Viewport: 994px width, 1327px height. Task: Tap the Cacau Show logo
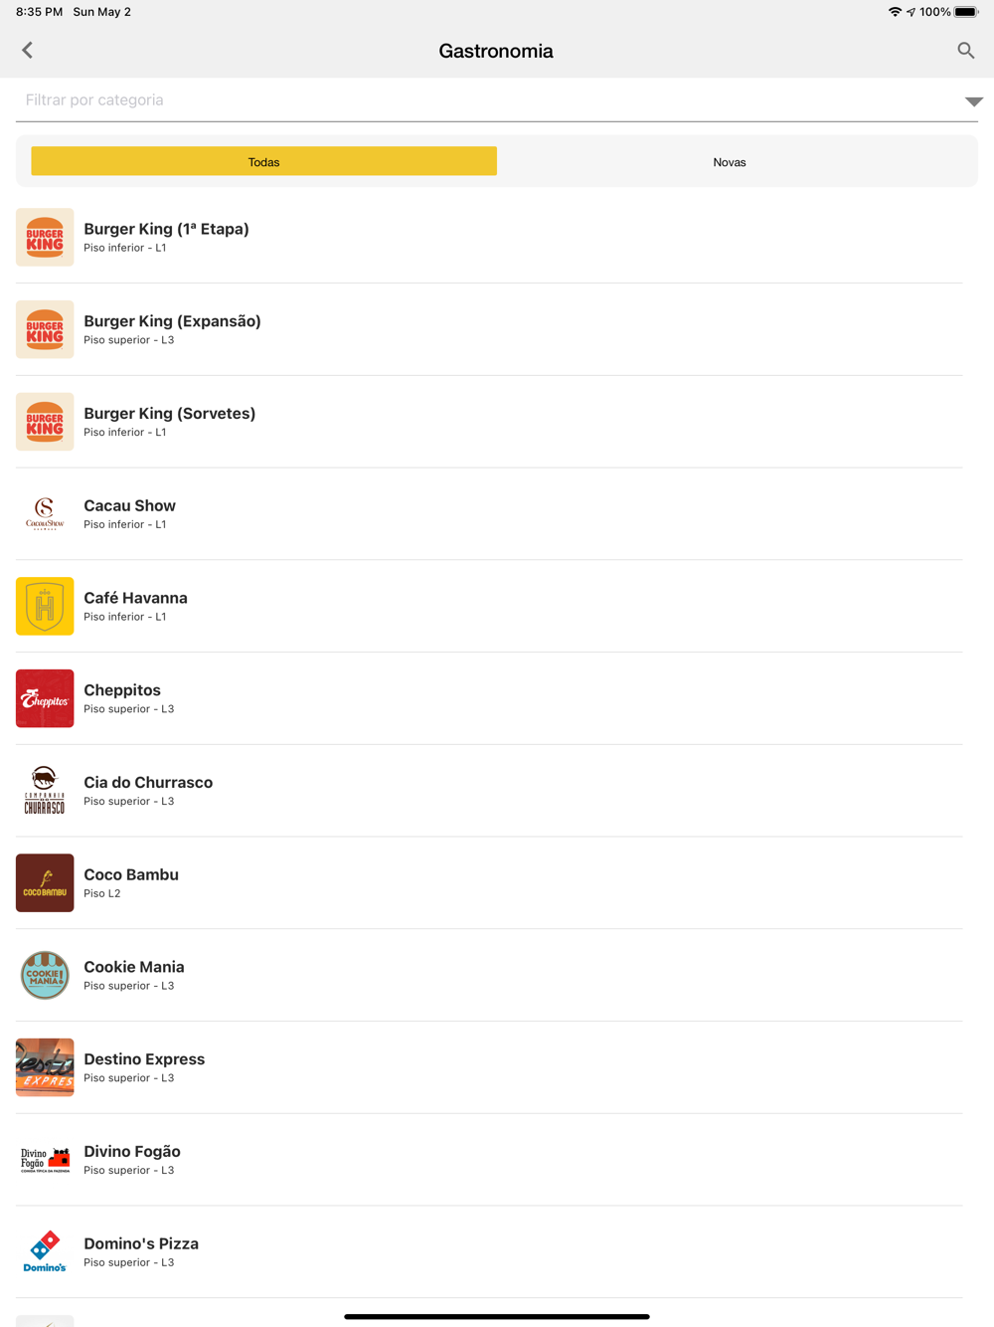coord(45,513)
